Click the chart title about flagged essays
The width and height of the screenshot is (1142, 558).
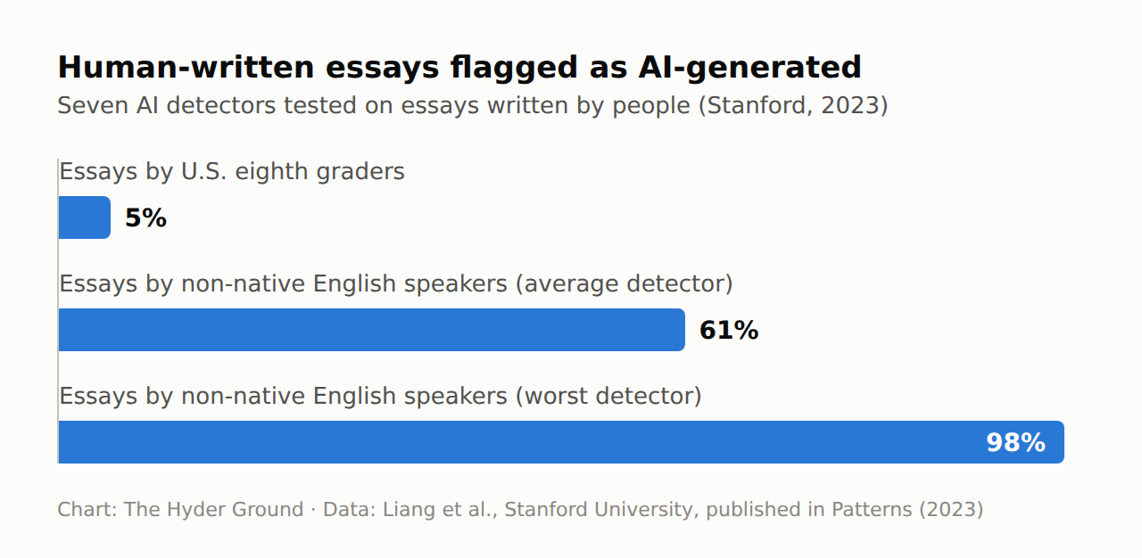click(459, 68)
